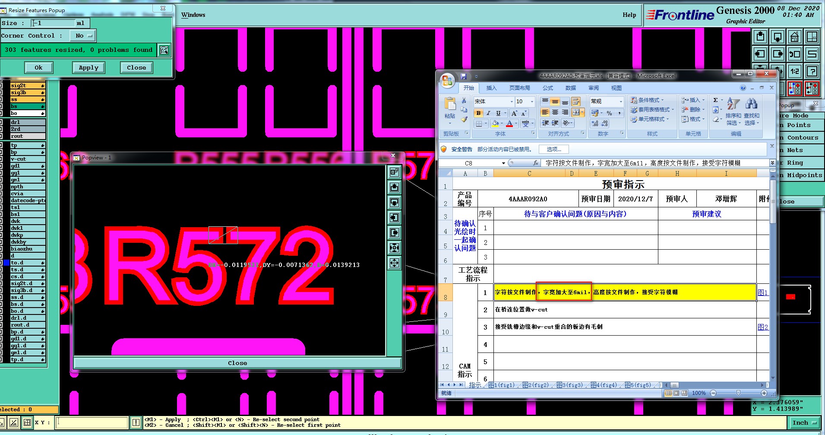
Task: Click the Excel format painter brush
Action: click(464, 119)
